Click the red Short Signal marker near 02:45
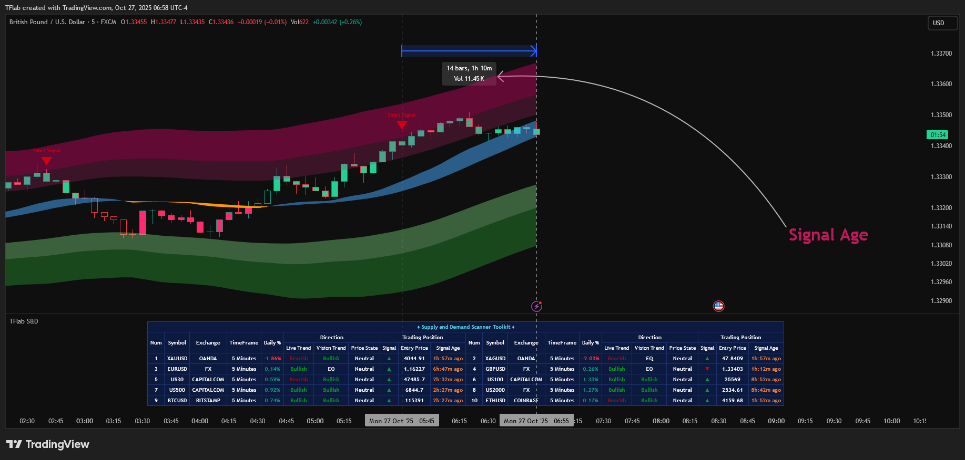 46,161
